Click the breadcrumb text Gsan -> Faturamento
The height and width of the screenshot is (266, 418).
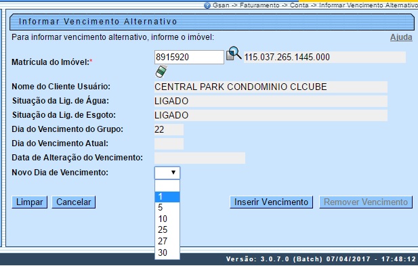(x=246, y=5)
